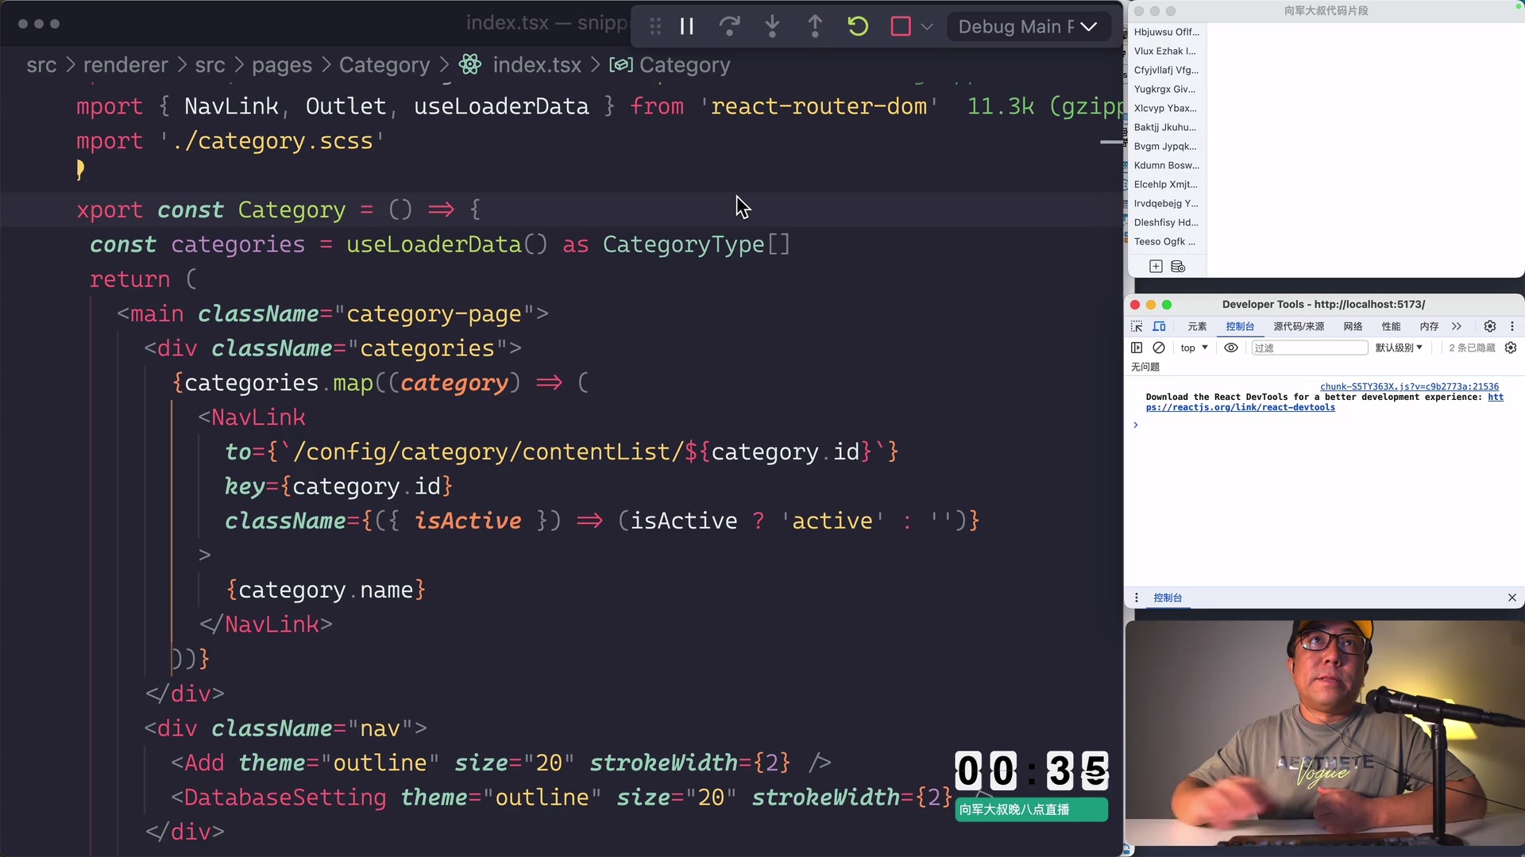Toggle live expression with the eye icon
This screenshot has height=857, width=1525.
(1230, 348)
